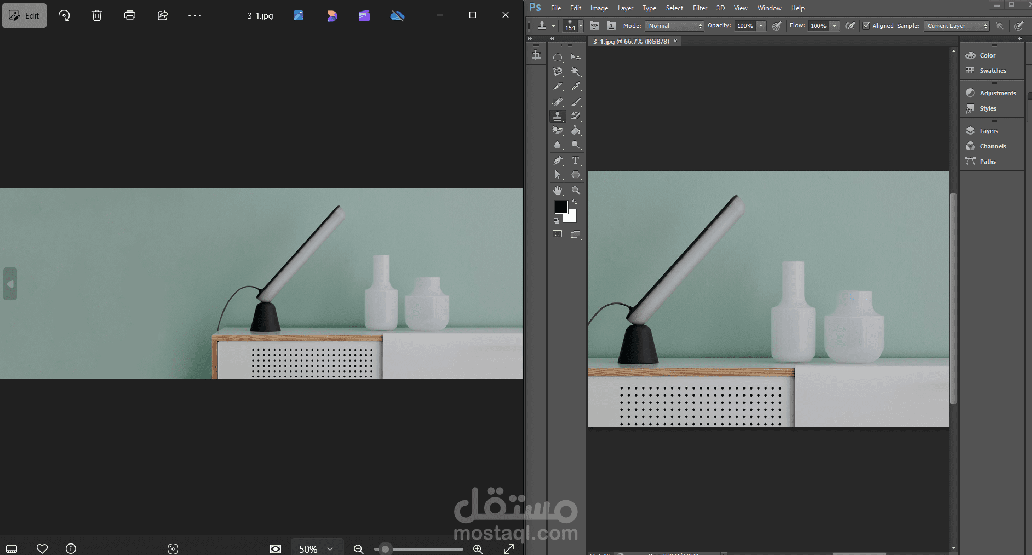Grab the Hand tool
1032x555 pixels.
click(x=558, y=189)
